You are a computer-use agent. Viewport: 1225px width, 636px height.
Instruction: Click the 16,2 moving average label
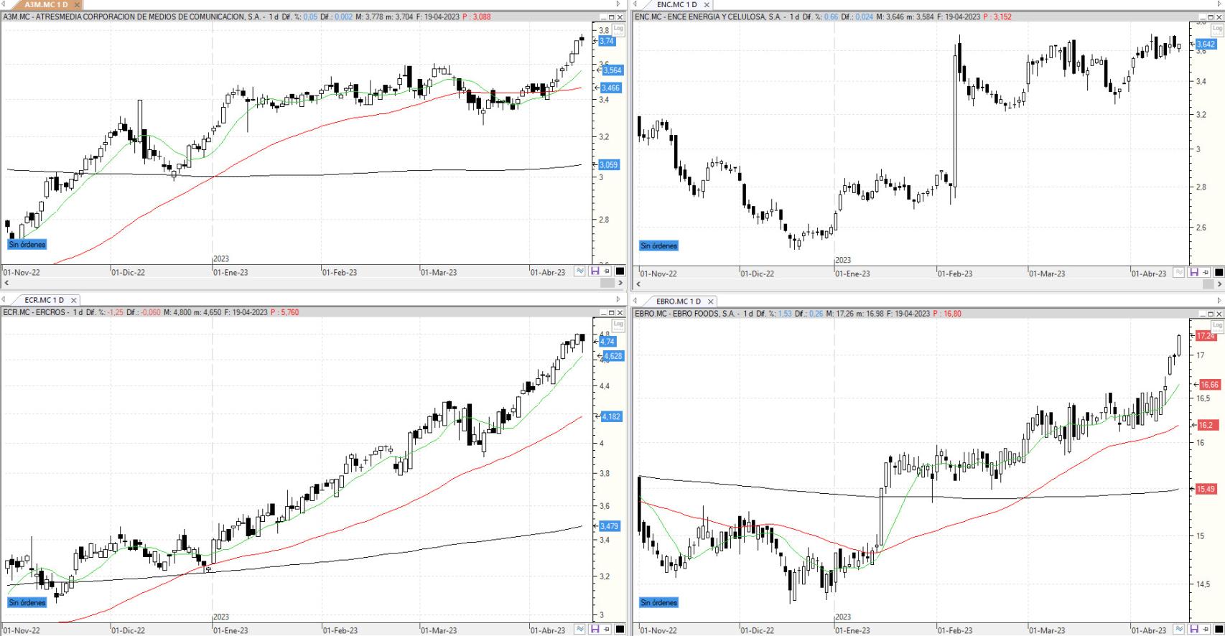(1206, 425)
